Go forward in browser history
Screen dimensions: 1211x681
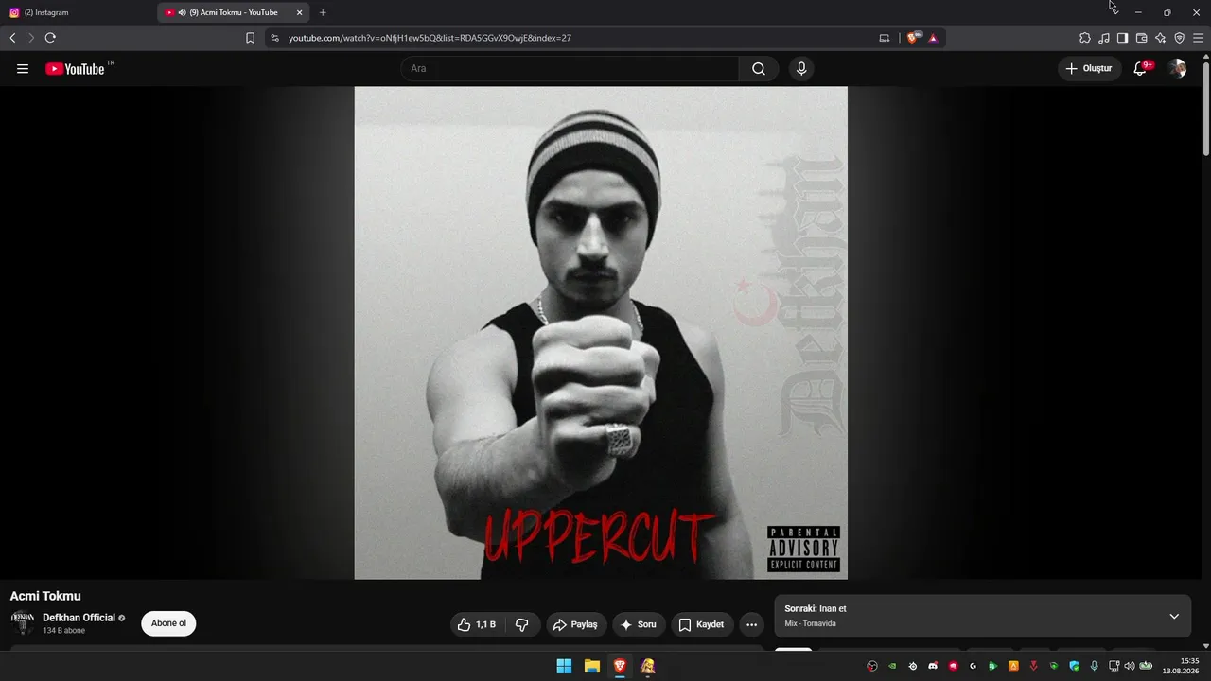coord(30,38)
